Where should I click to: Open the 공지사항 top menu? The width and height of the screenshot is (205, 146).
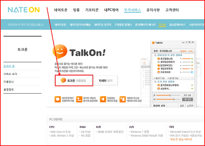point(153,10)
